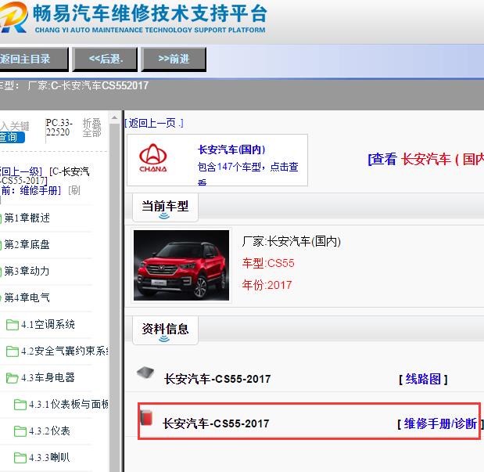
Task: Click 返回上一级 link in sidebar
Action: pyautogui.click(x=21, y=171)
